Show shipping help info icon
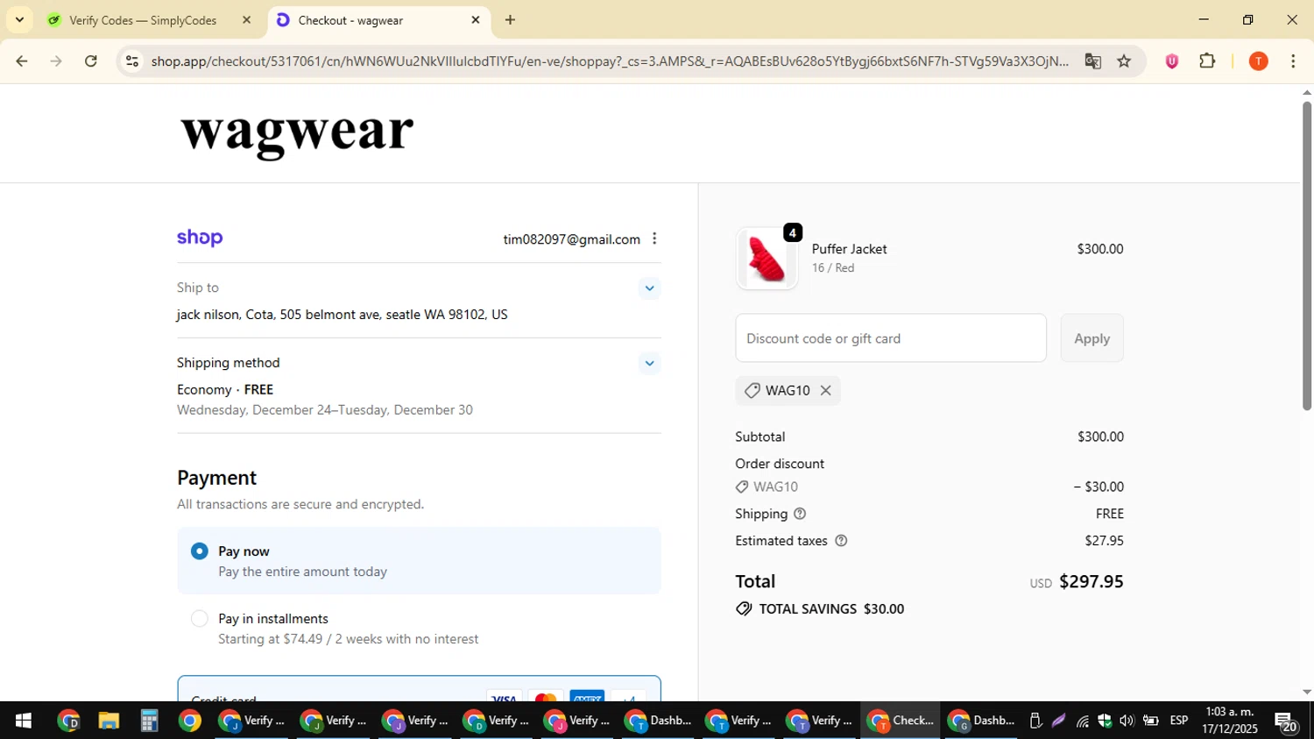This screenshot has width=1314, height=739. click(x=800, y=514)
